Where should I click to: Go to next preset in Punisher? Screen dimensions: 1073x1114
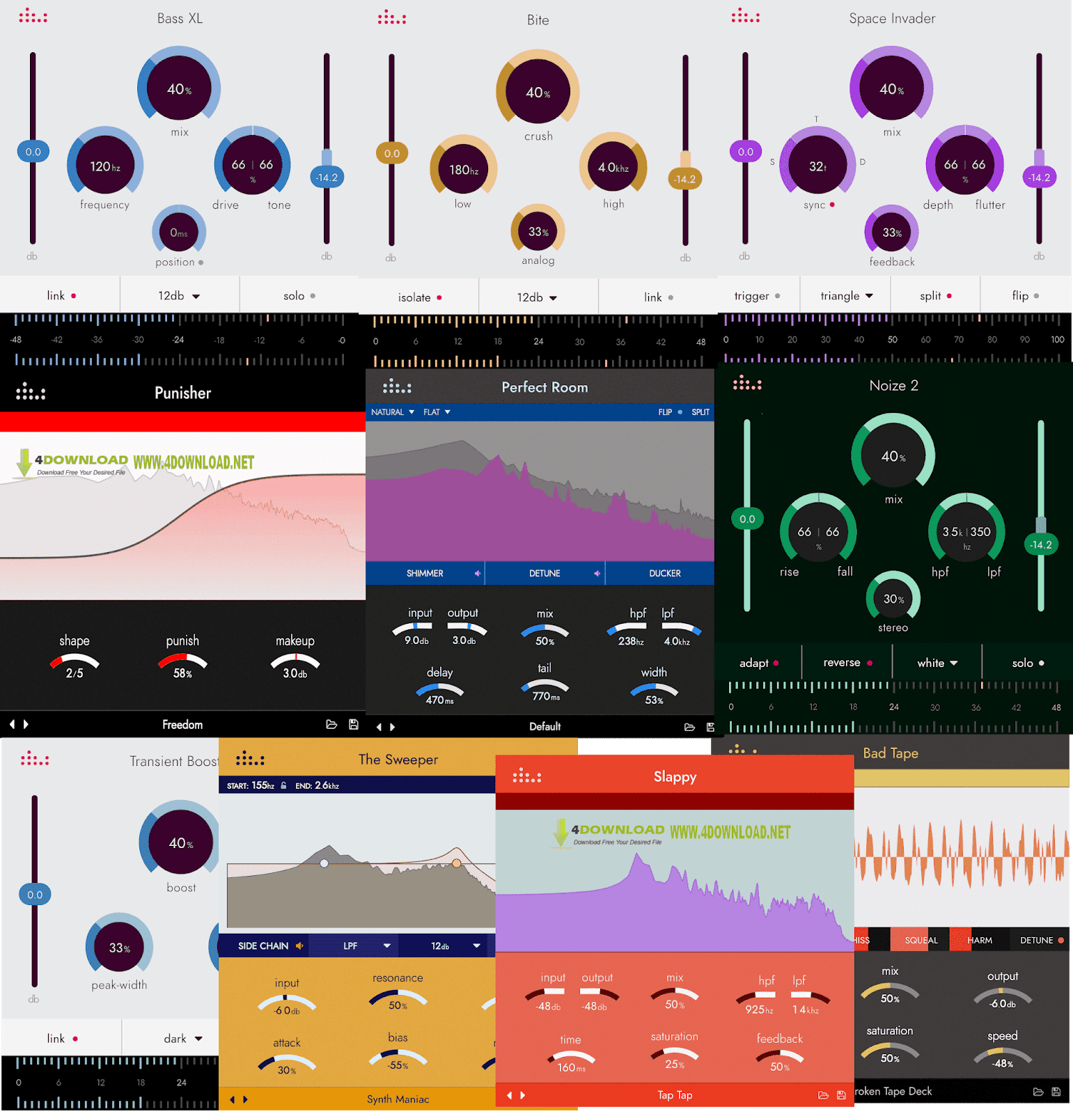(x=26, y=724)
